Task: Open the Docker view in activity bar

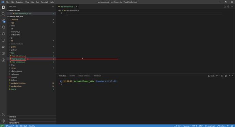Action: (x=3, y=47)
